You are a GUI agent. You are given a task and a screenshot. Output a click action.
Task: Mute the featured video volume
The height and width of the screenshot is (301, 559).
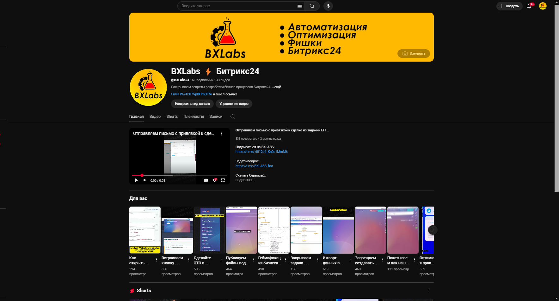(x=145, y=180)
